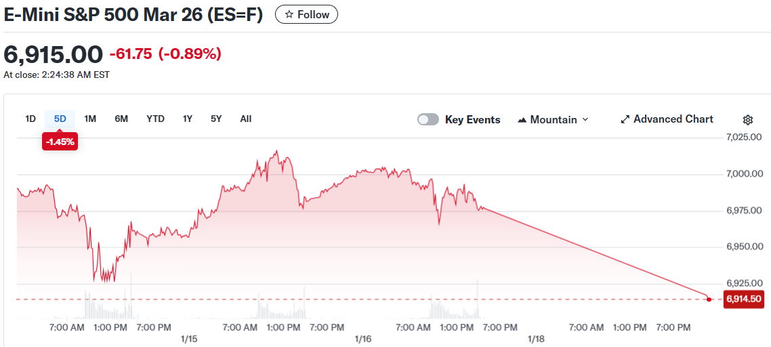Click the 6,925.00 axis label
Screen dimensions: 771x347
(x=744, y=283)
